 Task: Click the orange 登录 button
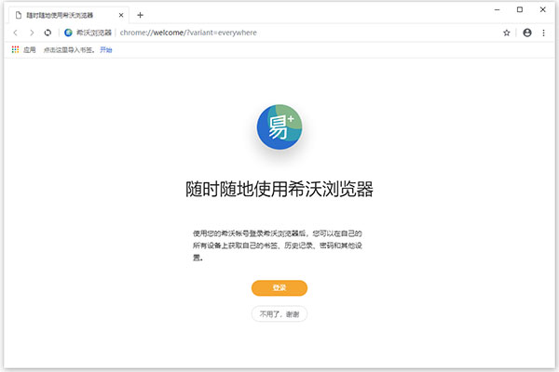click(279, 287)
